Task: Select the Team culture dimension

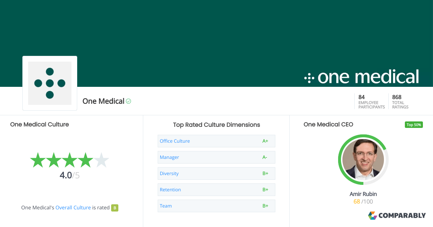Action: (x=166, y=206)
